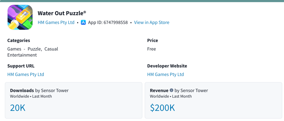Click the Categories heading

(19, 40)
